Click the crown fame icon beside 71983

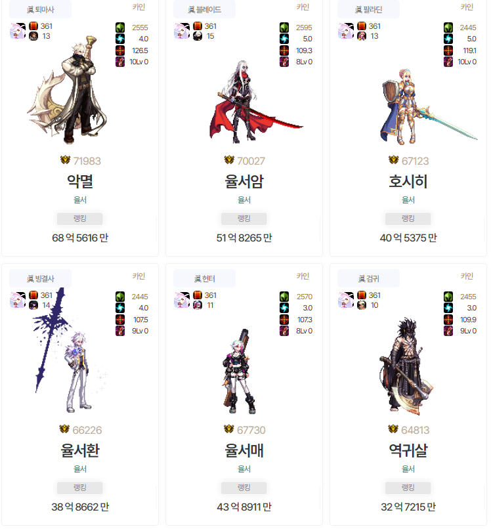[65, 159]
